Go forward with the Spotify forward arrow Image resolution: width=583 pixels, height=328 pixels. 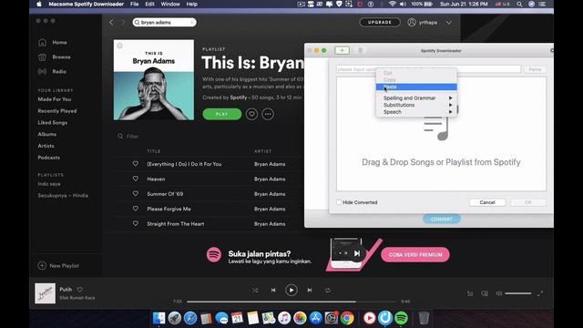(124, 22)
